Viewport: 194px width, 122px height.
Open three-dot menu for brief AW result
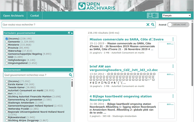[x=173, y=67]
